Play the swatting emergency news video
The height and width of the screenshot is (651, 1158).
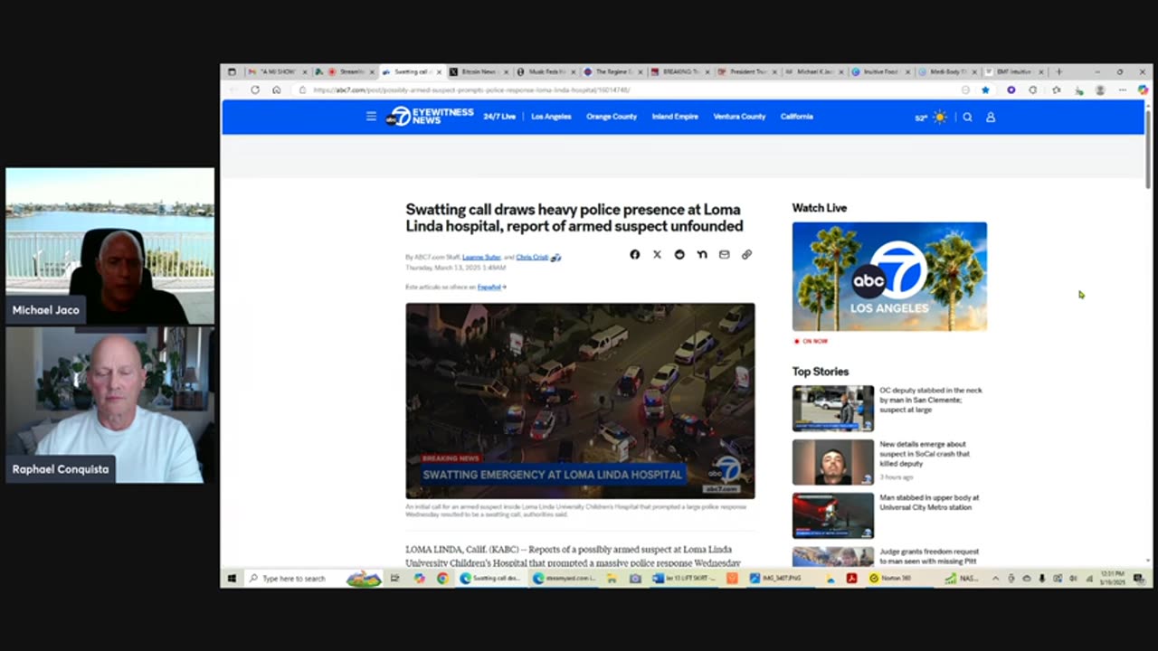580,401
